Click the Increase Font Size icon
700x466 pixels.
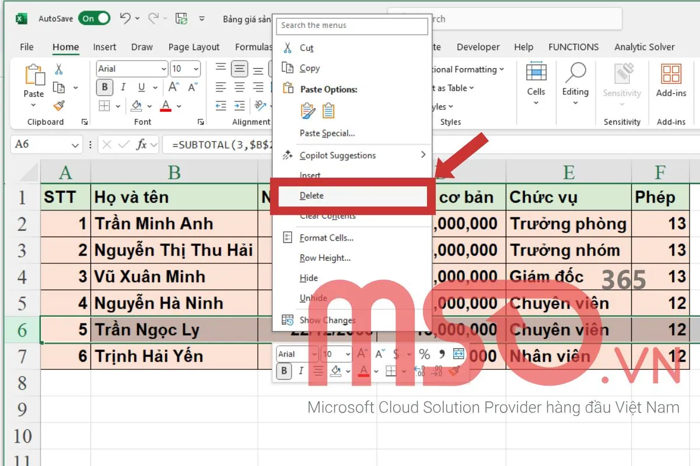(x=173, y=86)
